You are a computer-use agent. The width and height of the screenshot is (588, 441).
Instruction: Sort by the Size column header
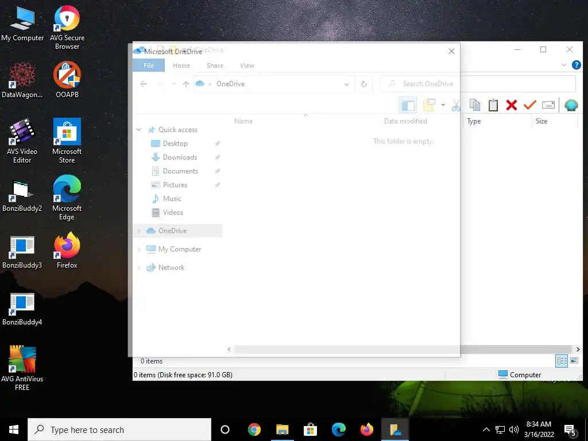click(541, 121)
